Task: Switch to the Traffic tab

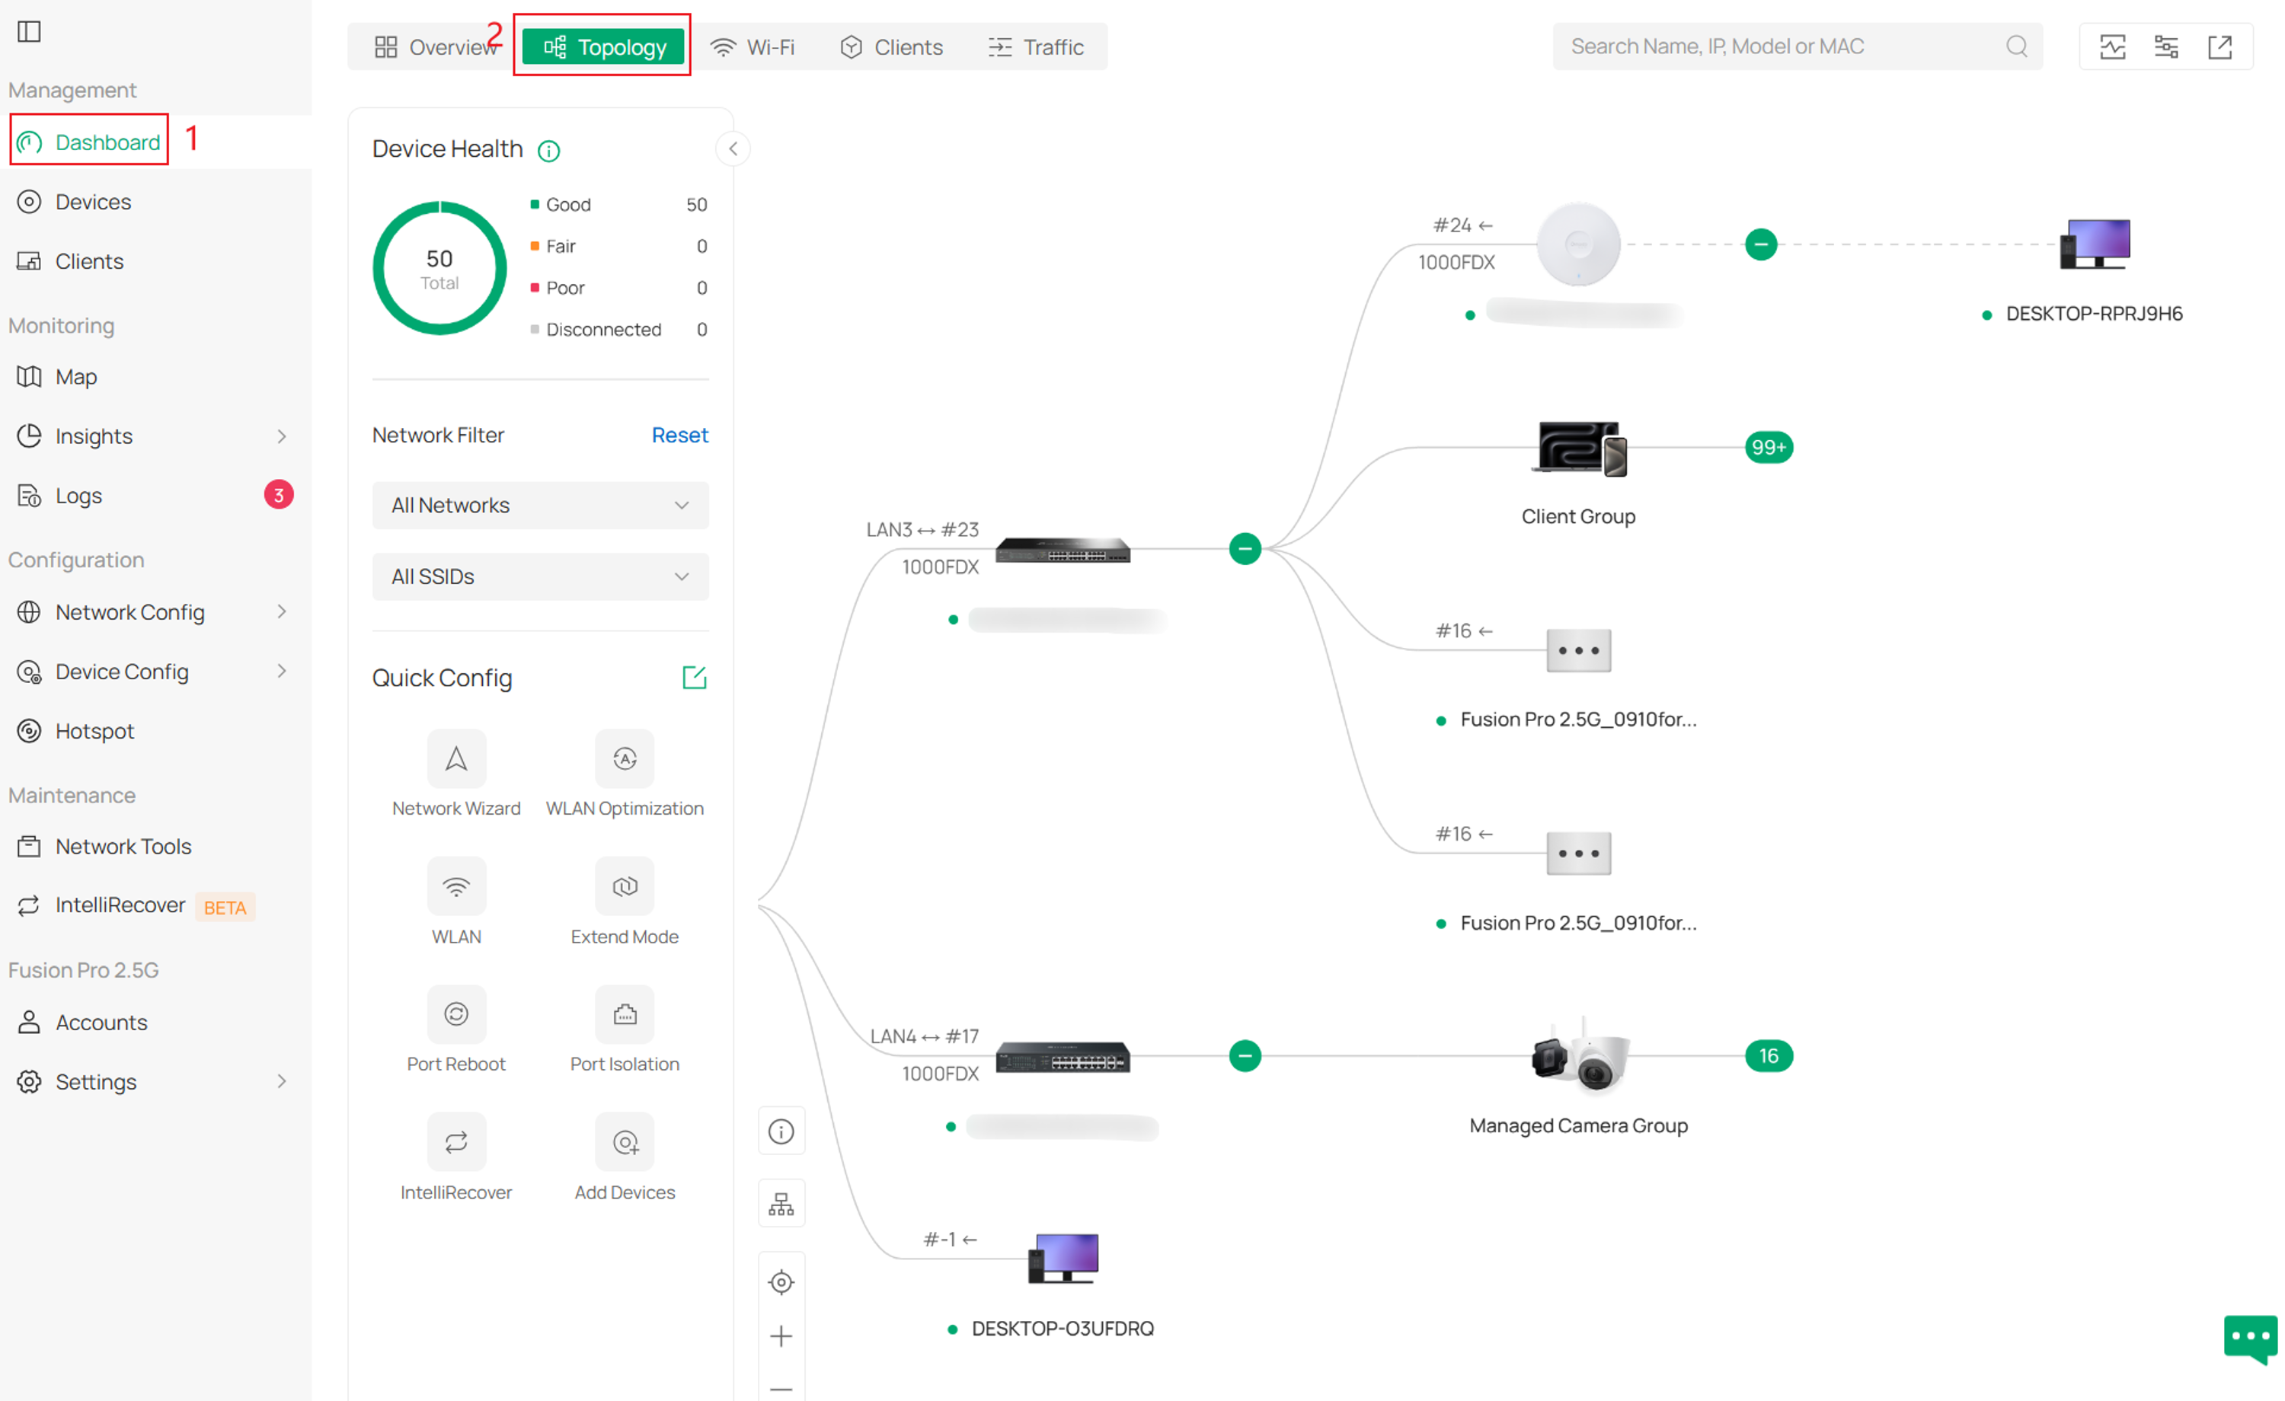Action: tap(1037, 47)
